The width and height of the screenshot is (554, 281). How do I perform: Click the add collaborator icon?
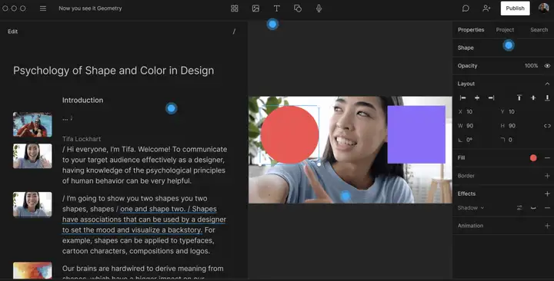coord(486,8)
